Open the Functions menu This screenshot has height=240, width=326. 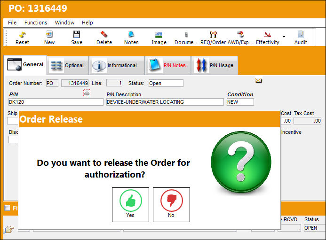(x=36, y=23)
